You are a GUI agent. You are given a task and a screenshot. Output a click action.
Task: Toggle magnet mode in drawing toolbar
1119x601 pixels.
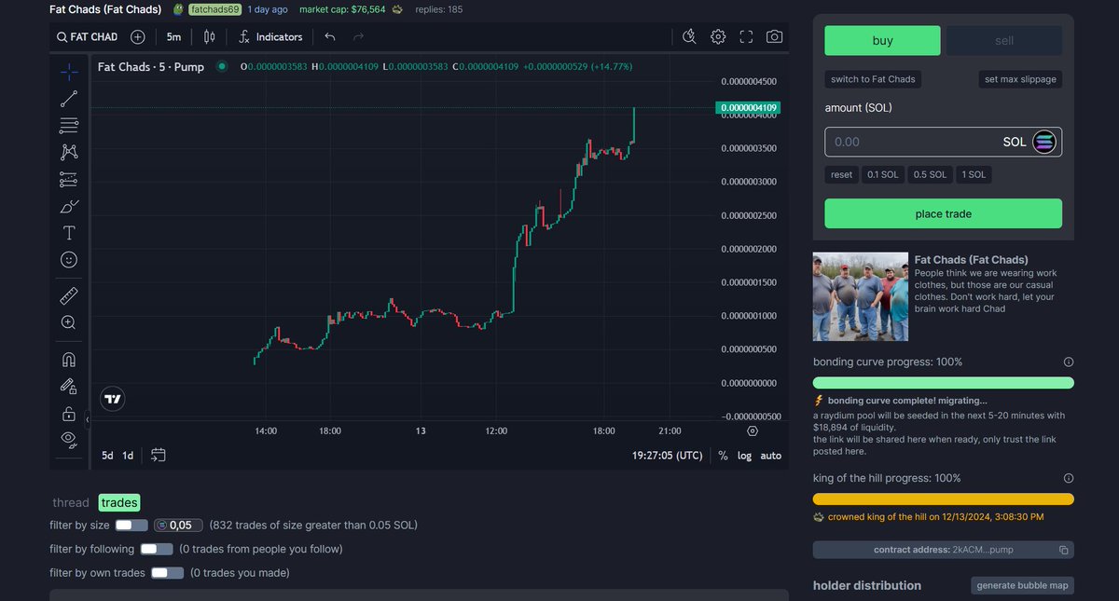[x=69, y=359]
